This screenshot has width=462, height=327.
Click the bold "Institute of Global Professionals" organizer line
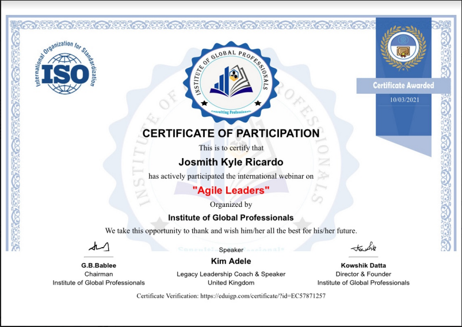coord(231,218)
